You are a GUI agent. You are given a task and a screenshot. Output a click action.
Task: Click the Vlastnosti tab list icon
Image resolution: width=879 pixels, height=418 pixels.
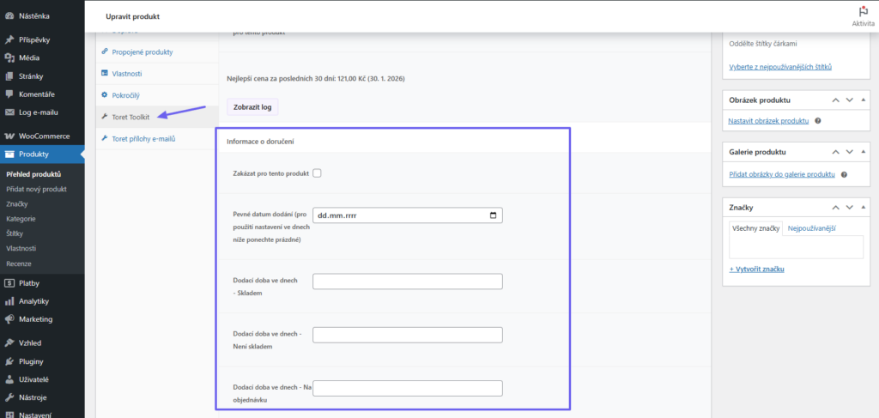(104, 74)
